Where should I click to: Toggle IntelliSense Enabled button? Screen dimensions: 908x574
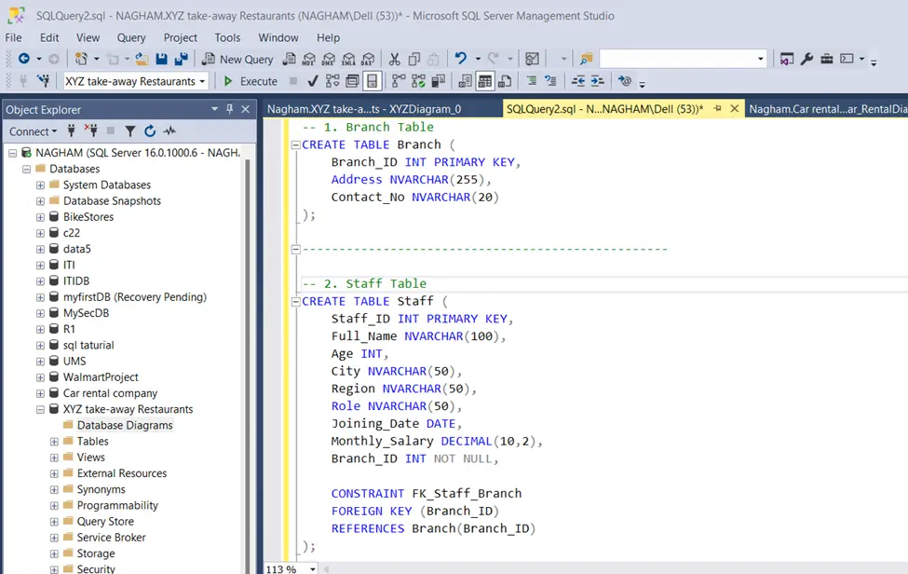pyautogui.click(x=372, y=81)
